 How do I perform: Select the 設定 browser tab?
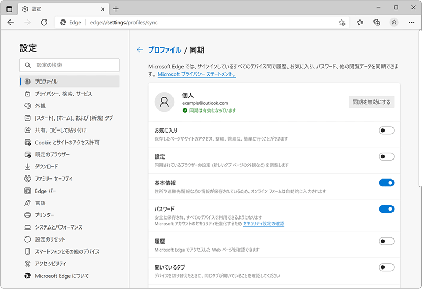[64, 9]
